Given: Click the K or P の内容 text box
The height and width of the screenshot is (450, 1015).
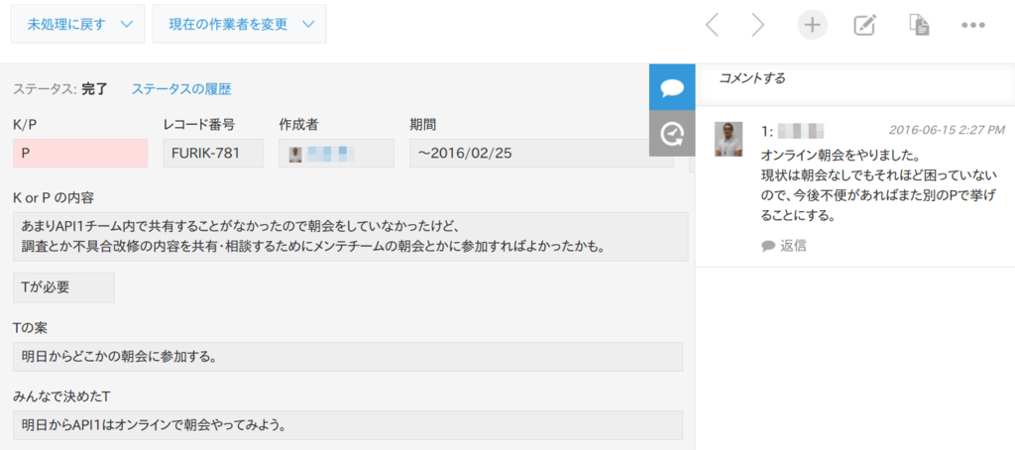Looking at the screenshot, I should (x=350, y=236).
